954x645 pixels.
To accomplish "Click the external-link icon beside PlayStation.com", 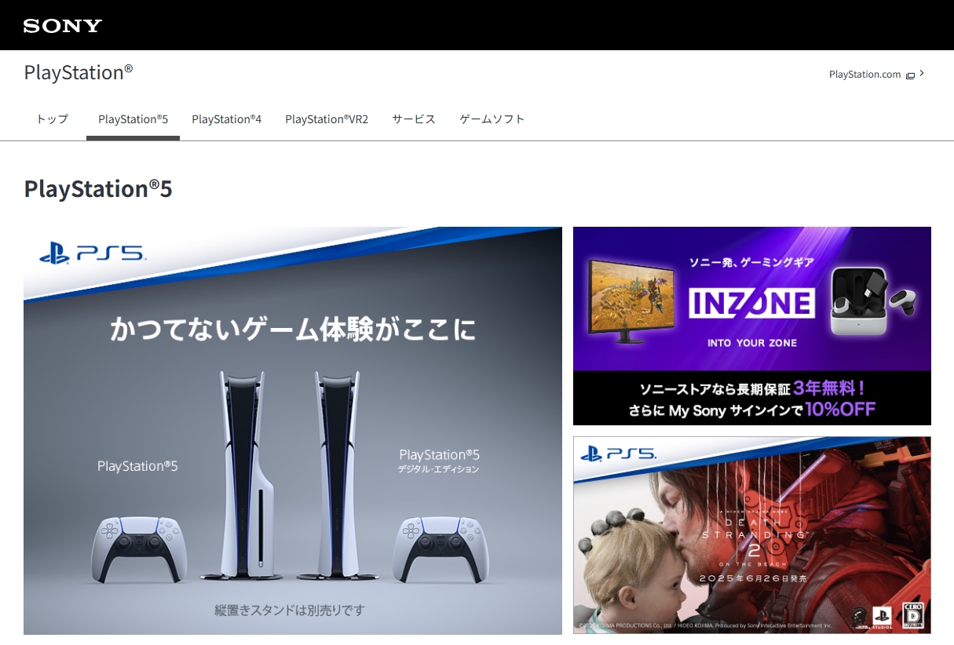I will click(x=910, y=75).
